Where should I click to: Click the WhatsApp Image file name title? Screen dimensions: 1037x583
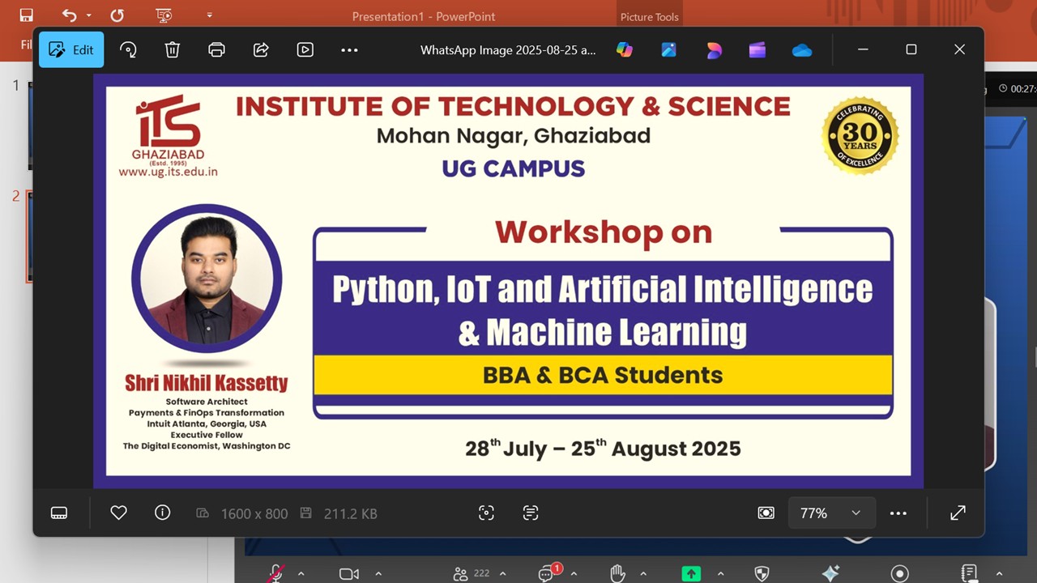508,50
